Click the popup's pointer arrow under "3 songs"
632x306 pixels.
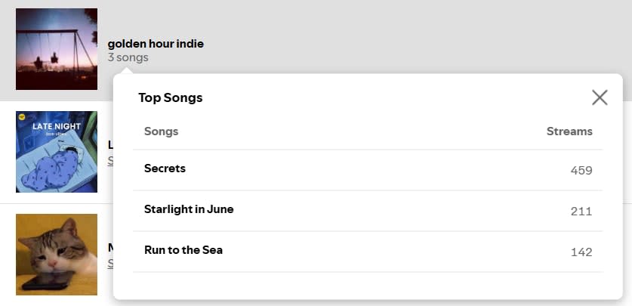click(x=127, y=70)
